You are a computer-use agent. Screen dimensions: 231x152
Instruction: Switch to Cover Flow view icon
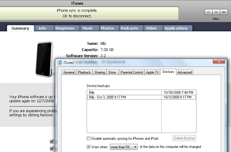tap(224, 12)
